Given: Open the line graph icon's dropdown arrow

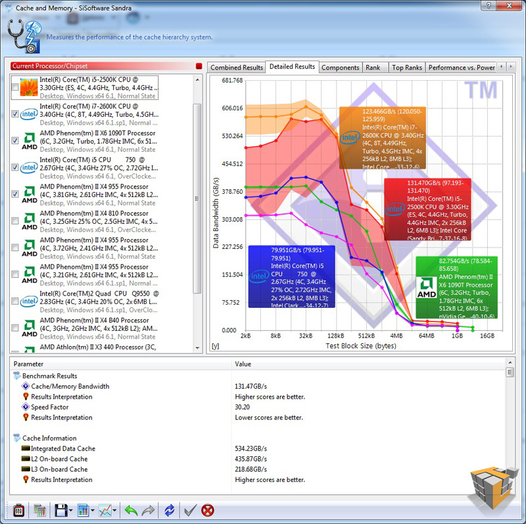Looking at the screenshot, I should [114, 511].
